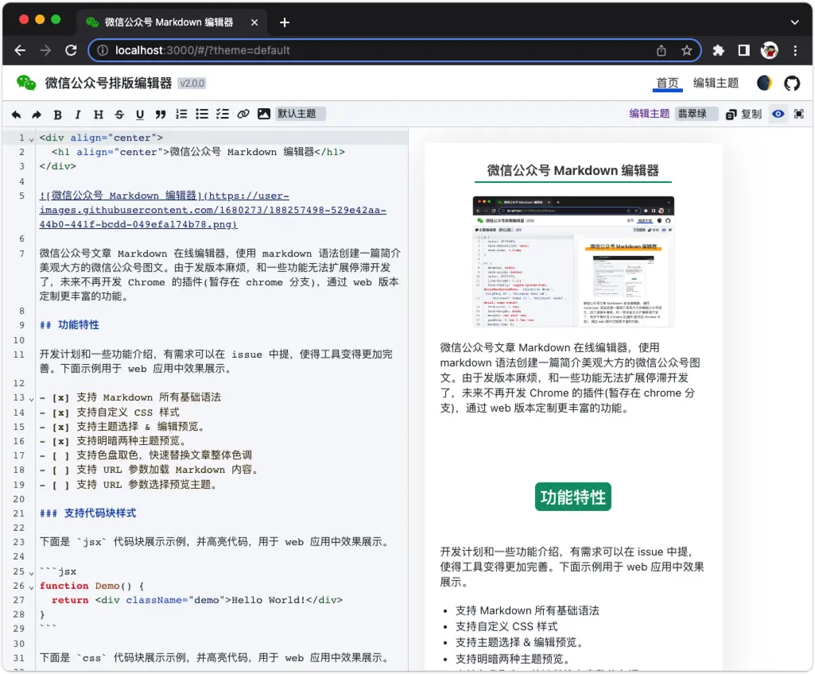Collapse code fold at line 25

coord(31,574)
